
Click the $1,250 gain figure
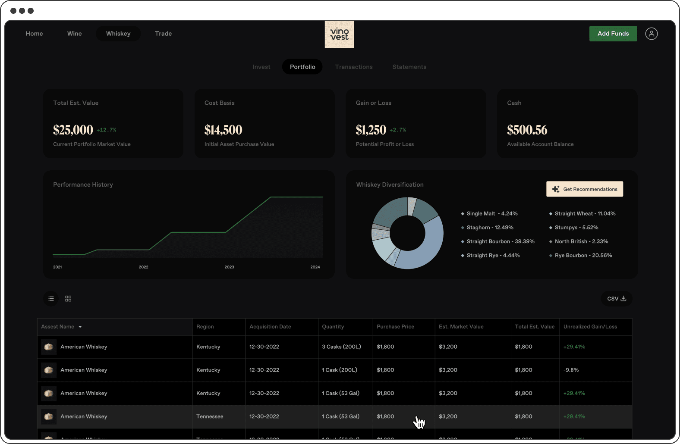pos(371,130)
